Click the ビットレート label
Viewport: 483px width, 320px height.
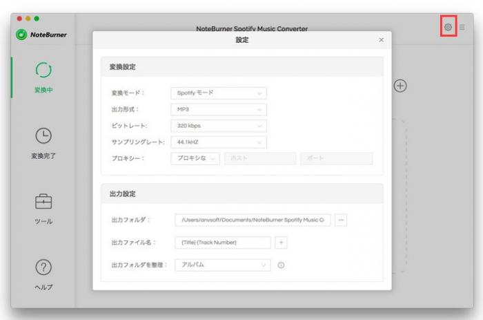point(130,126)
